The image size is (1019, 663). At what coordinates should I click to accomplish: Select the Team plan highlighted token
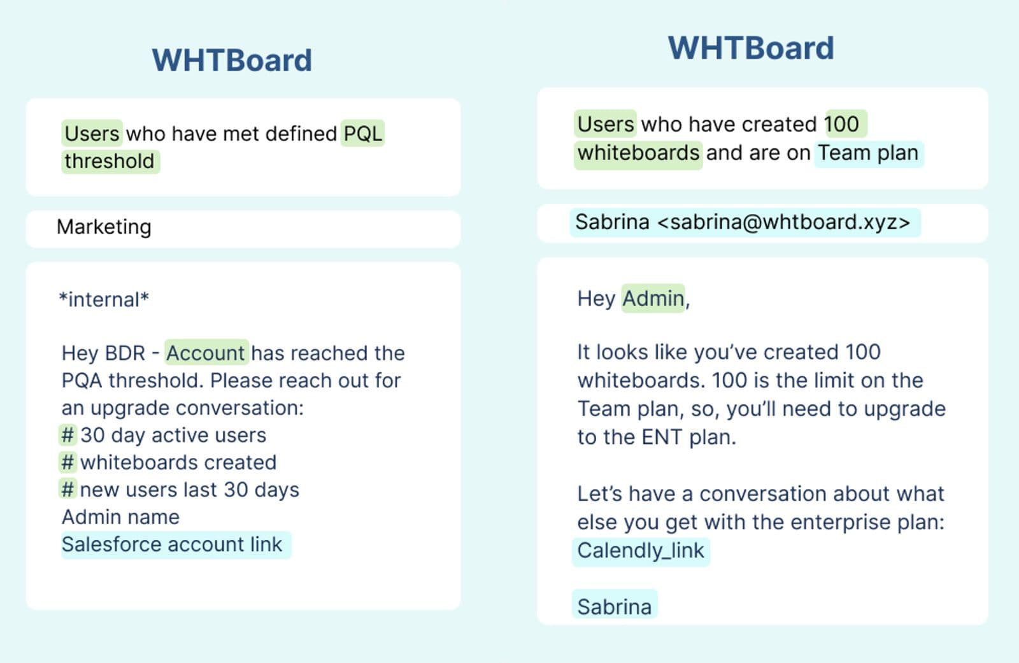coord(868,153)
